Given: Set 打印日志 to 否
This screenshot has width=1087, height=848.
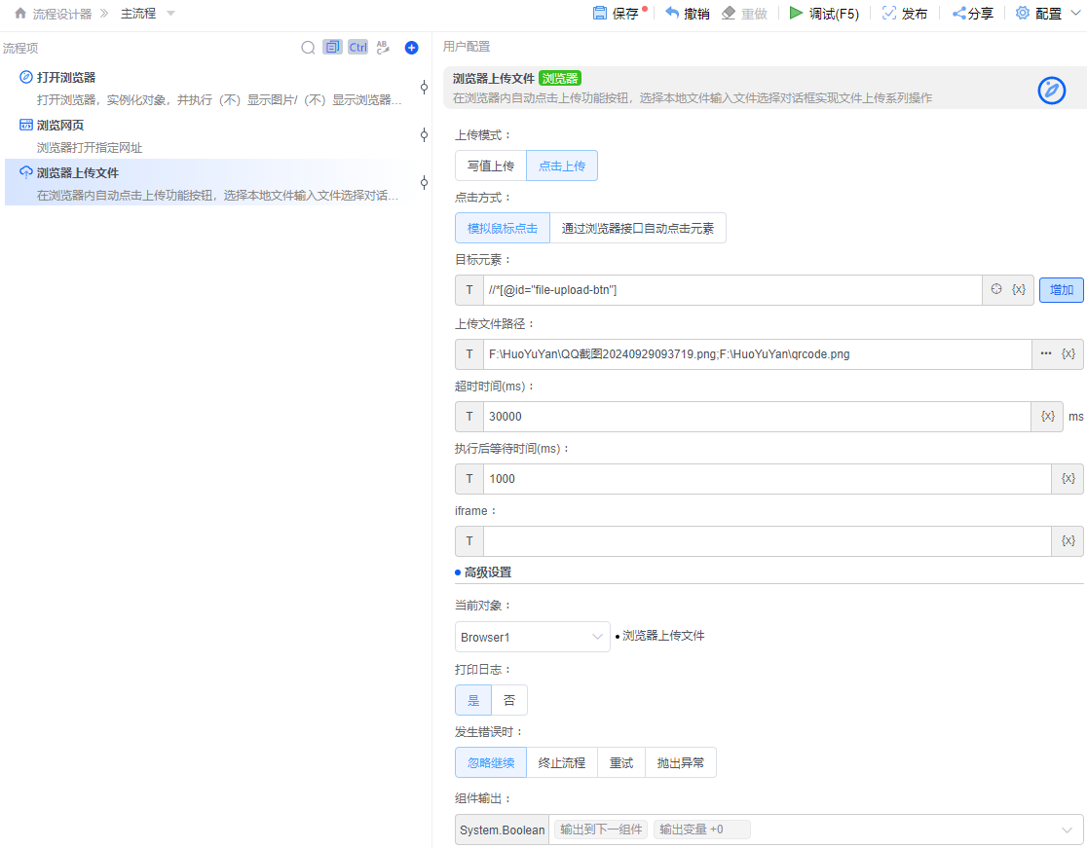Looking at the screenshot, I should 510,699.
